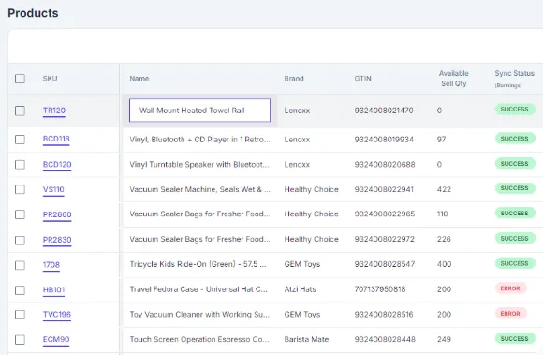
Task: Check the box for TR120 row
Action: (20, 111)
